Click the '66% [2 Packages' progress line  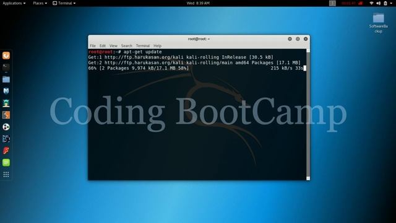click(x=139, y=68)
